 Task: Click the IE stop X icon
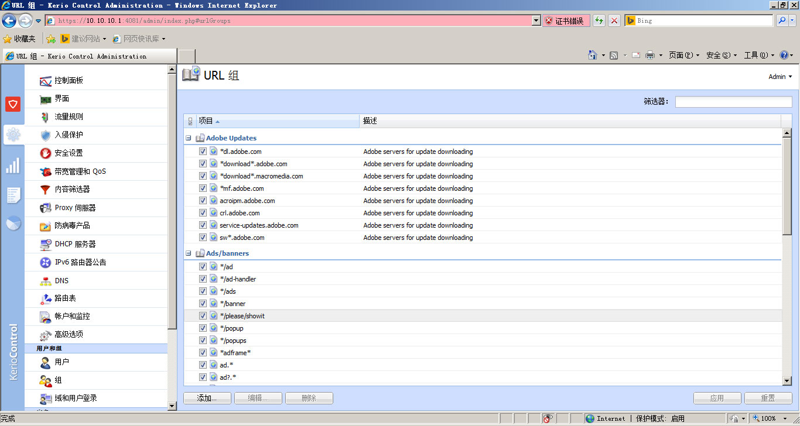tap(614, 20)
